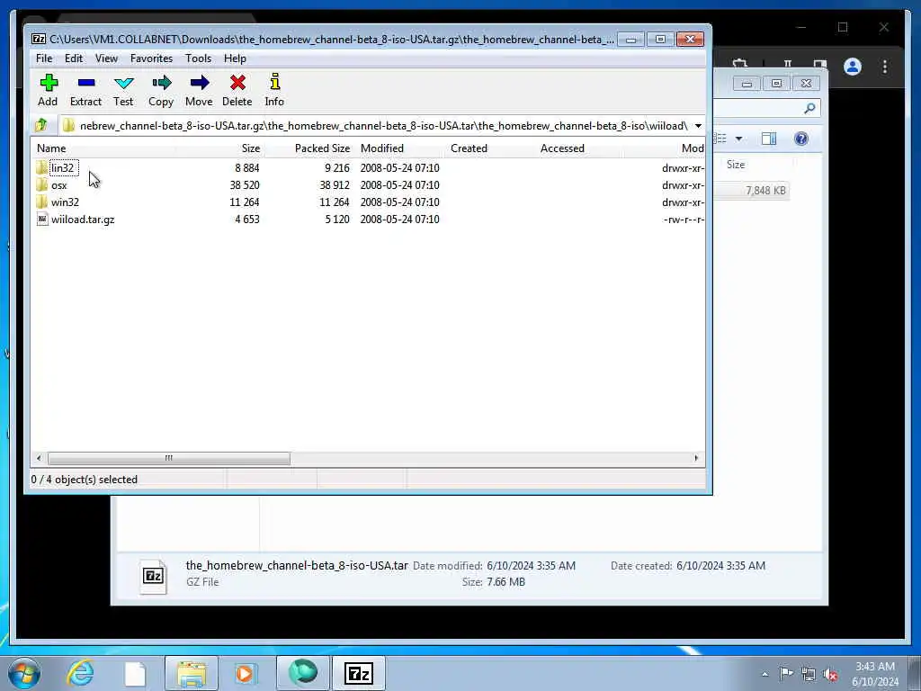Open the browser three-dot menu
This screenshot has height=691, width=921.
pyautogui.click(x=885, y=67)
